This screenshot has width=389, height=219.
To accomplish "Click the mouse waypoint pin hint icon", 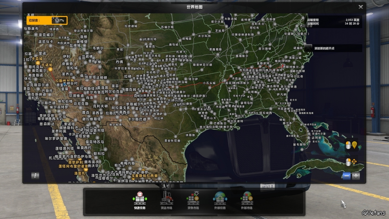I will pyautogui.click(x=351, y=145).
